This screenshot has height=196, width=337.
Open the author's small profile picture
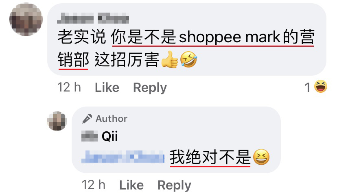tap(57, 121)
